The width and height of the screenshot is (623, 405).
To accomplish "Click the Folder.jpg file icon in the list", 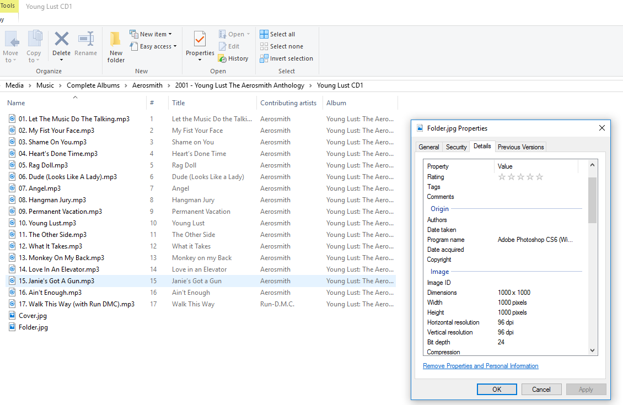I will [x=12, y=327].
